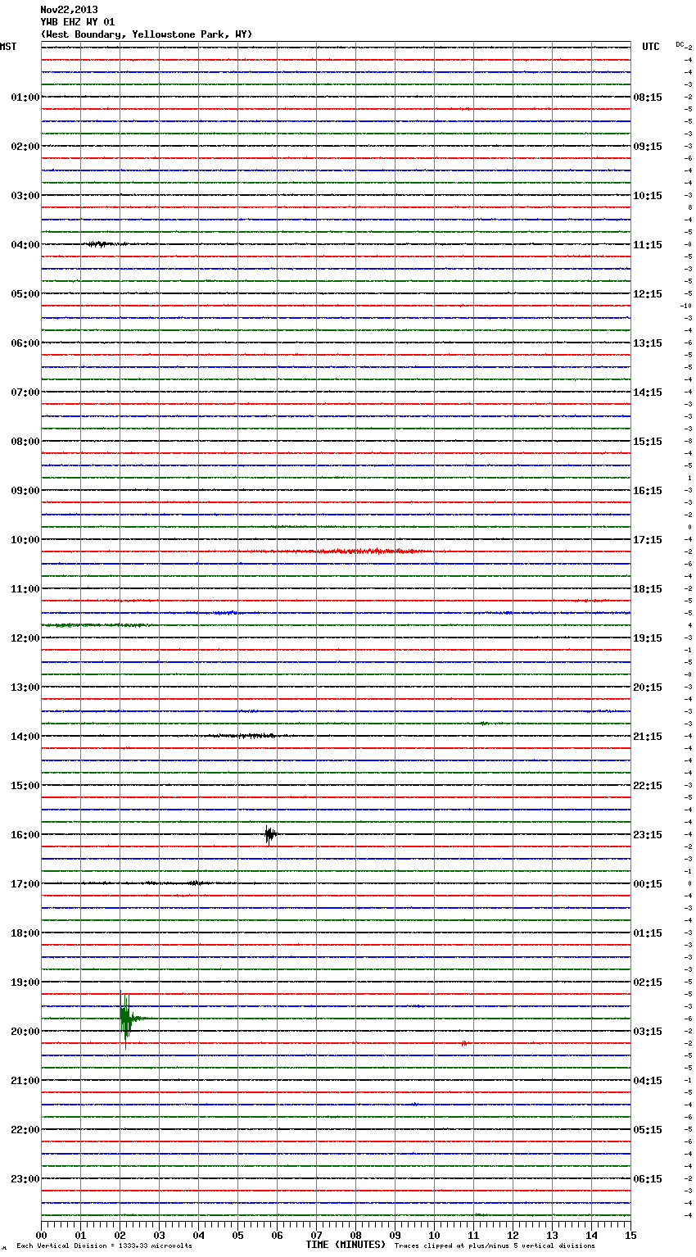This screenshot has width=696, height=1257.
Task: Select the 10:00 MST row label
Action: pyautogui.click(x=25, y=540)
